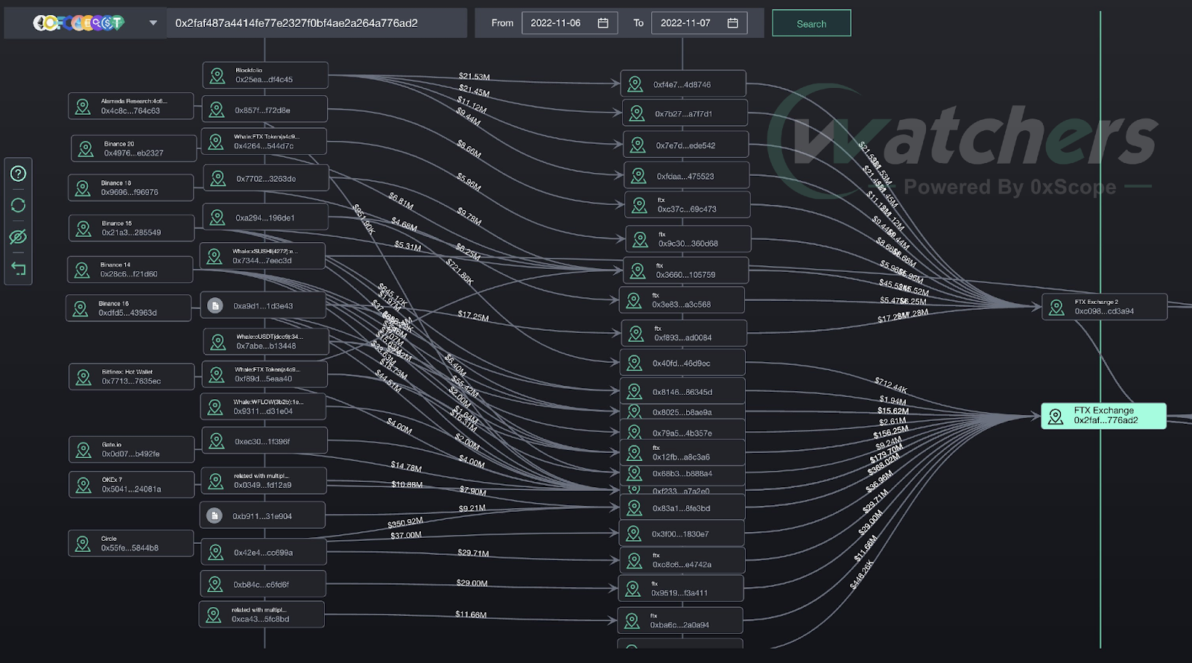Select the Binance 14 node
The image size is (1192, 663).
(x=130, y=269)
